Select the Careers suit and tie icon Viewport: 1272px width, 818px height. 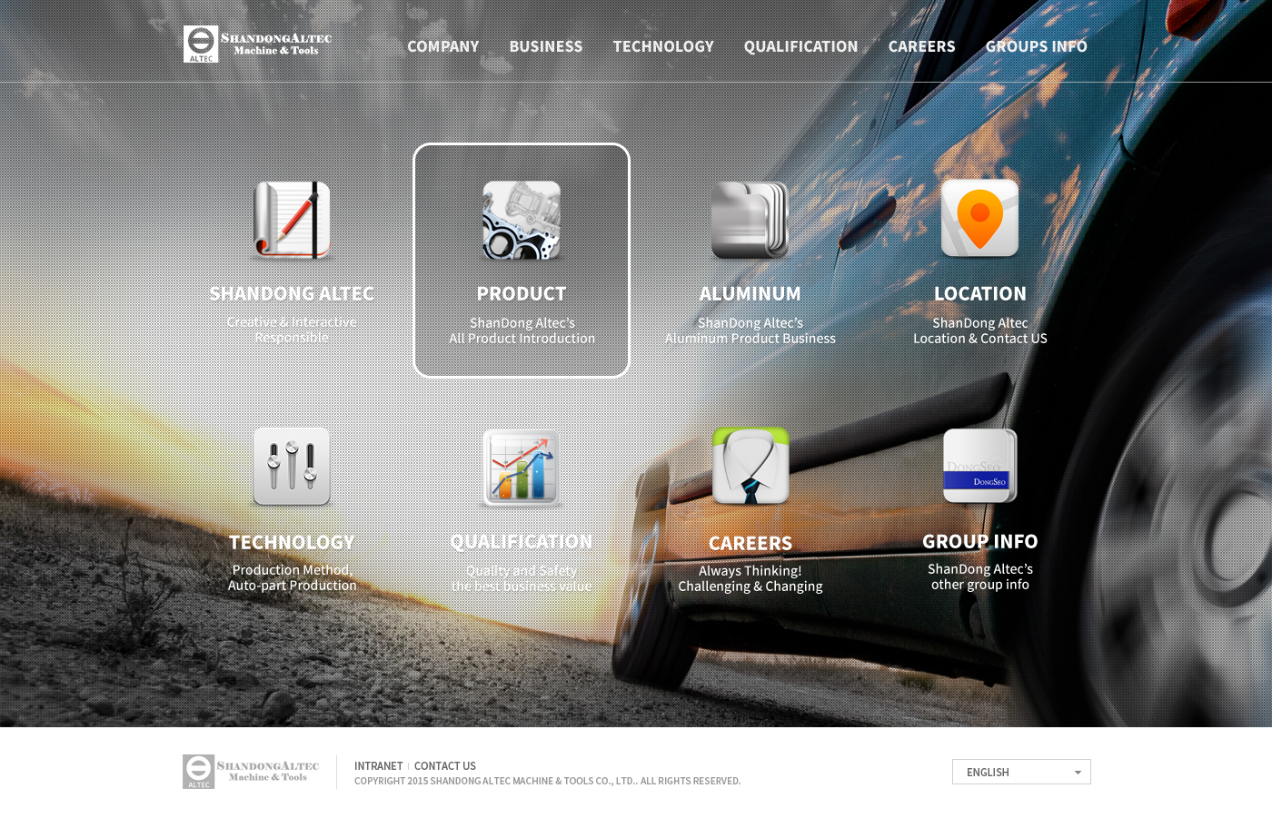pos(750,466)
